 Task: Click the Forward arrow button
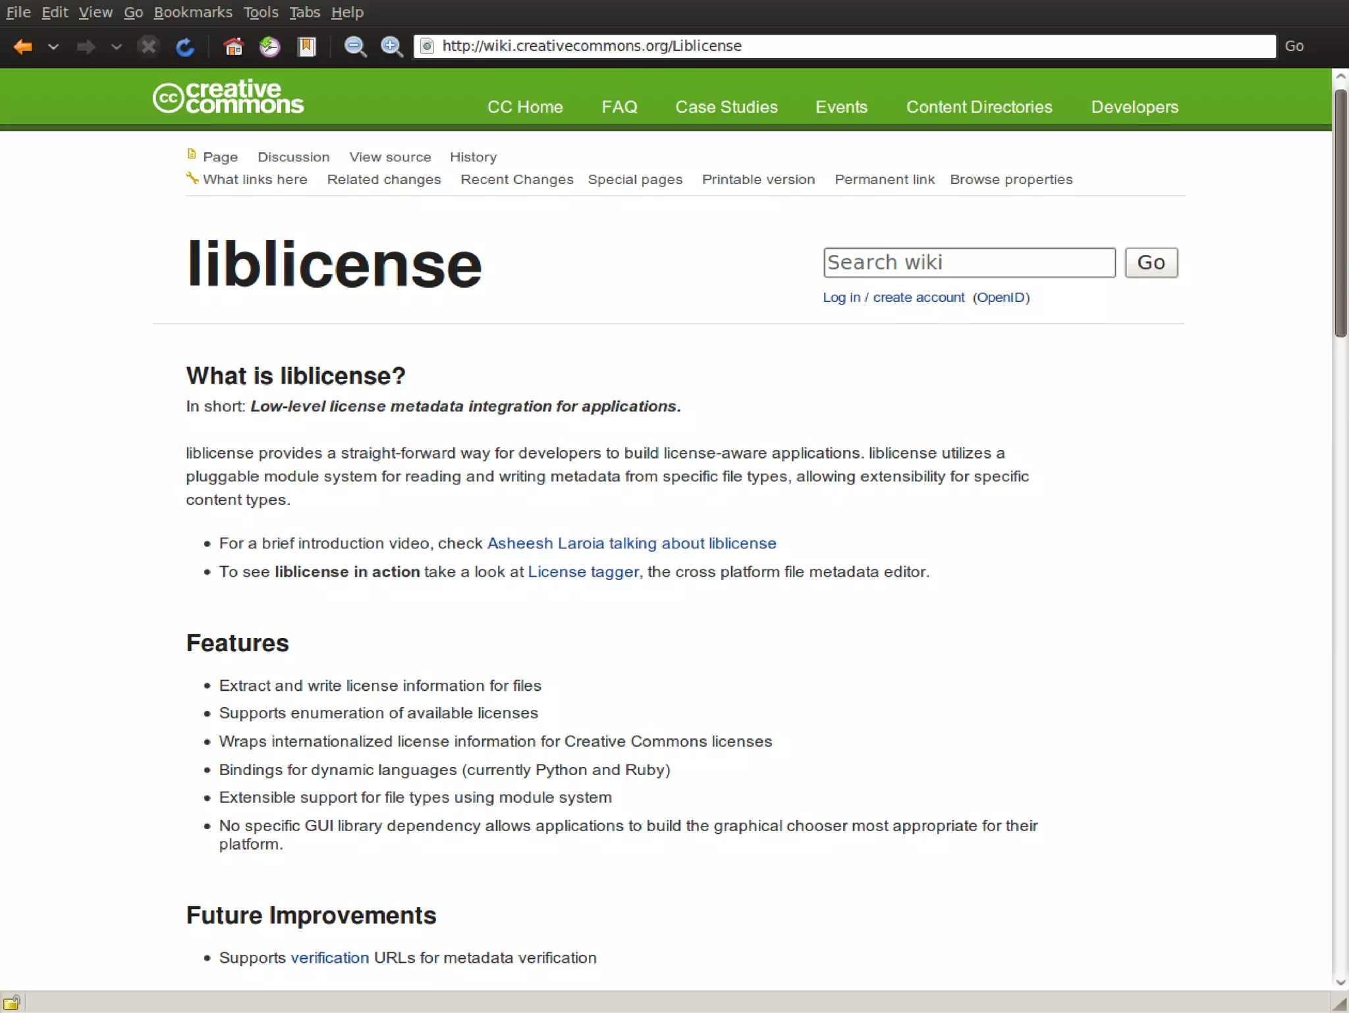coord(86,47)
